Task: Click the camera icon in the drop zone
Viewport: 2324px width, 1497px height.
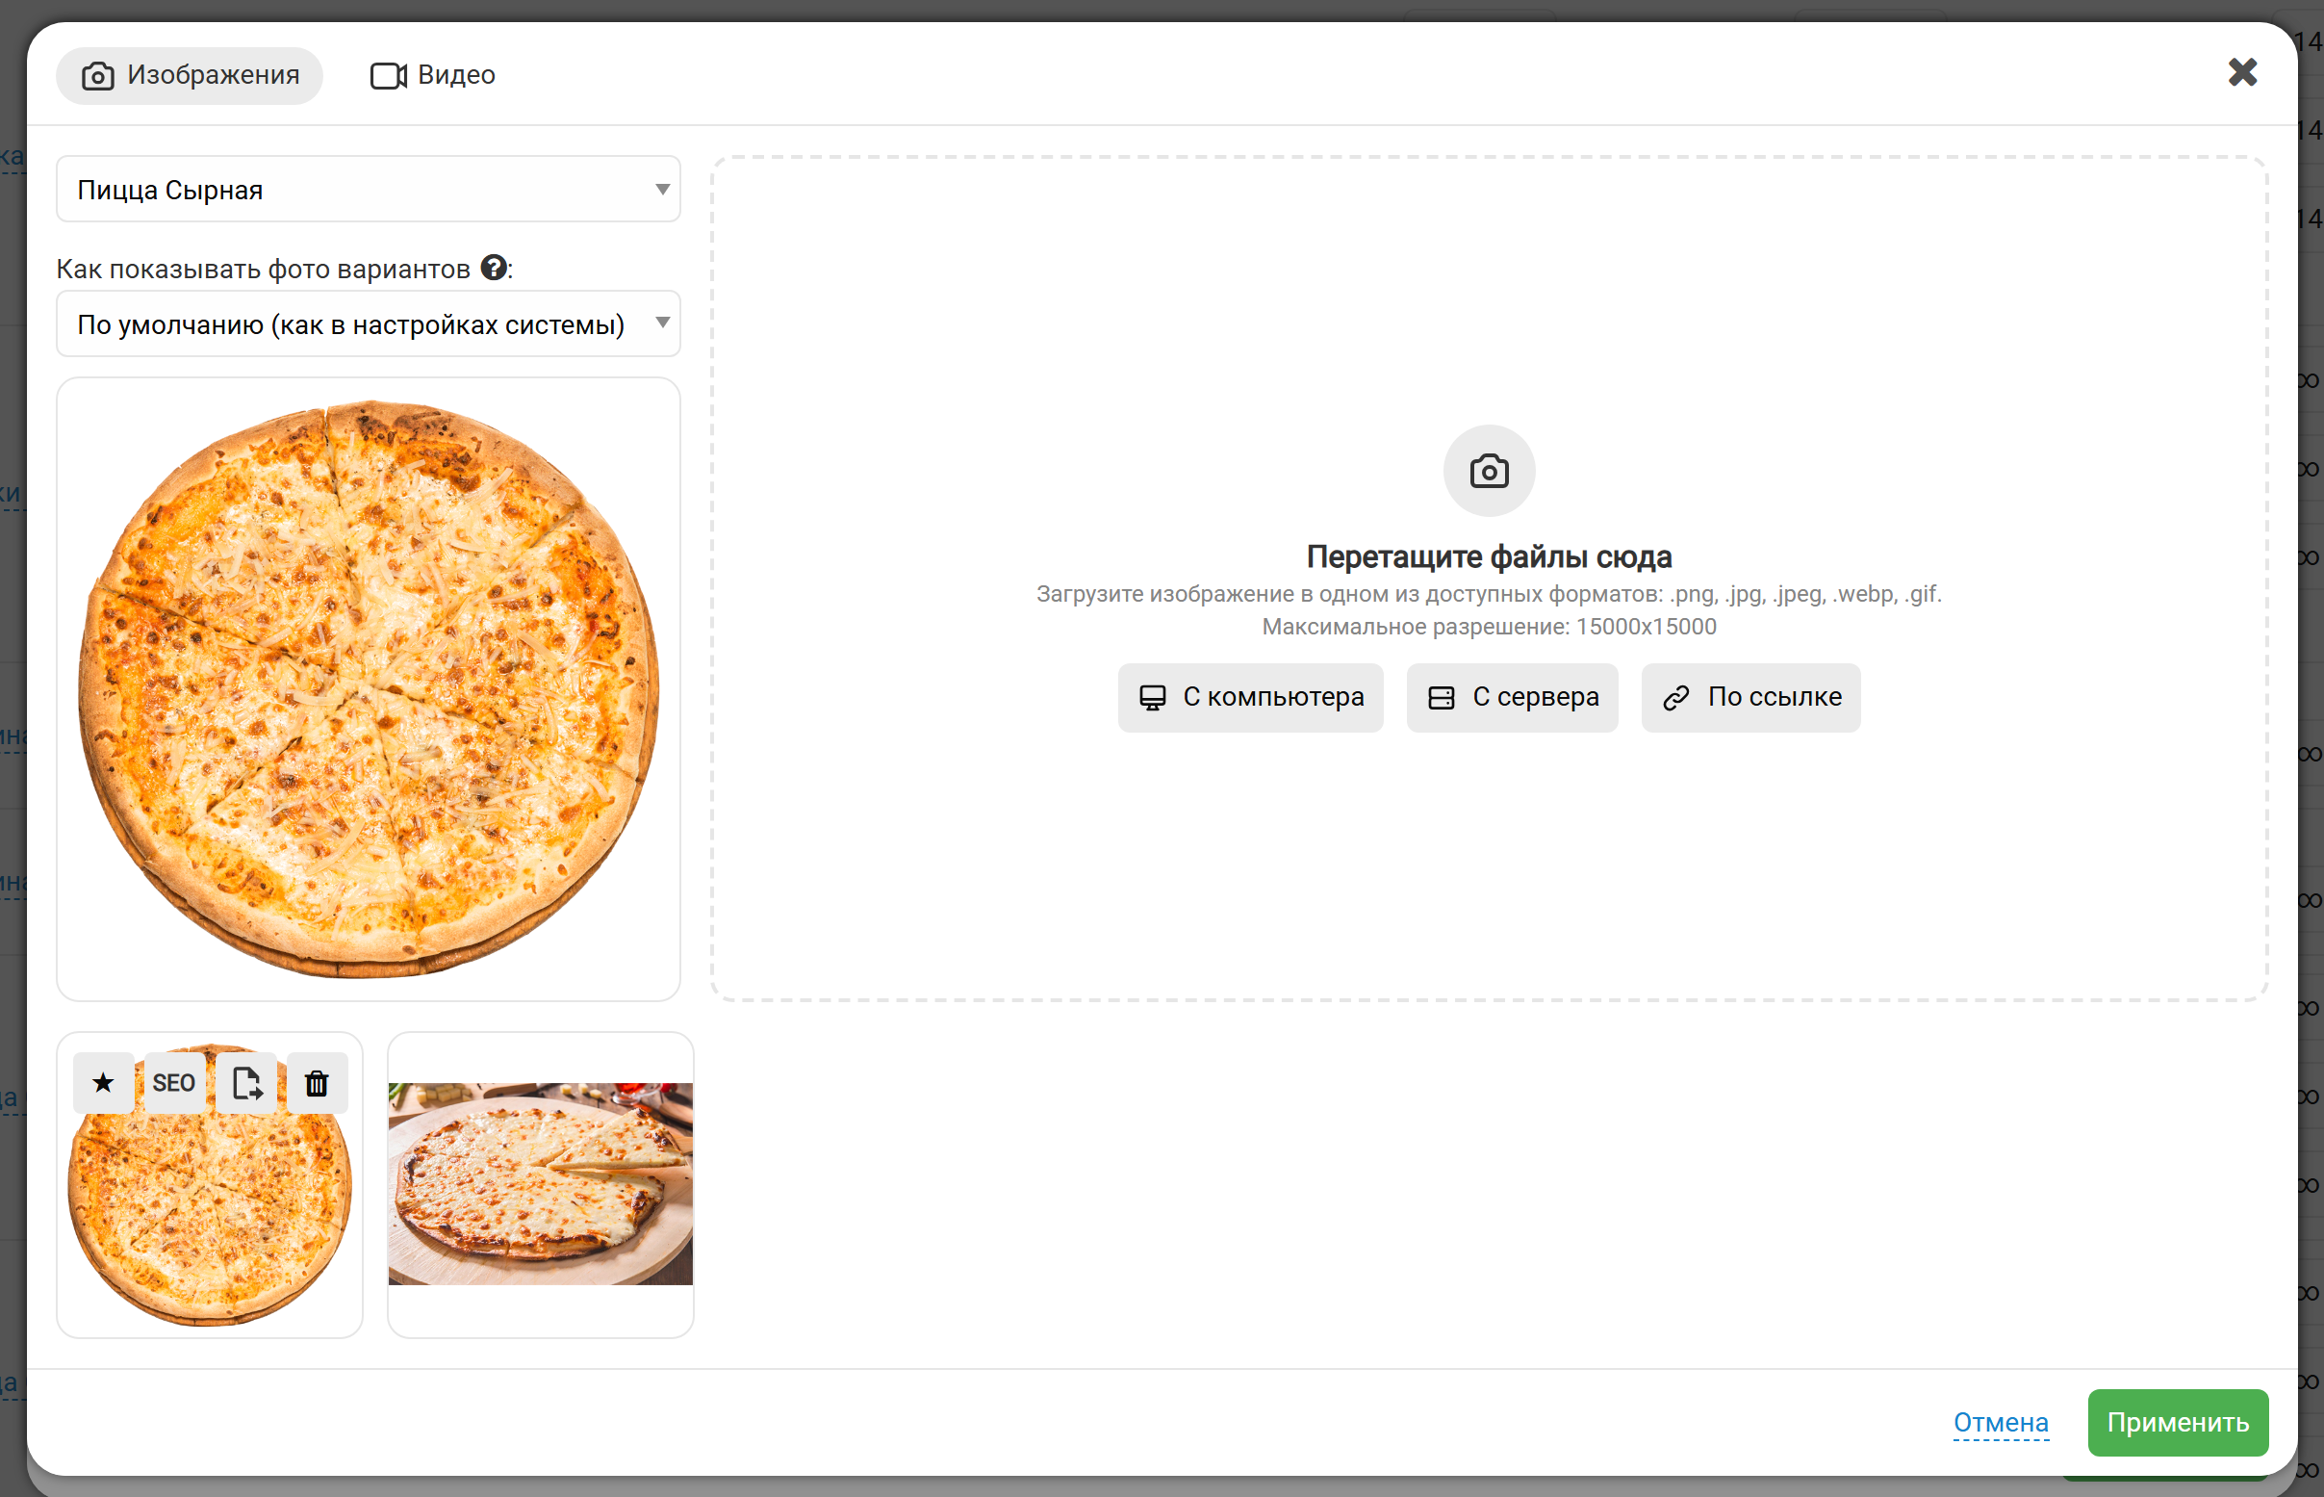Action: pos(1489,472)
